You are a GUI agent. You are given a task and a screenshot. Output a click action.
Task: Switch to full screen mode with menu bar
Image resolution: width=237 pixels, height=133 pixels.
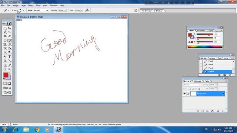(7, 88)
